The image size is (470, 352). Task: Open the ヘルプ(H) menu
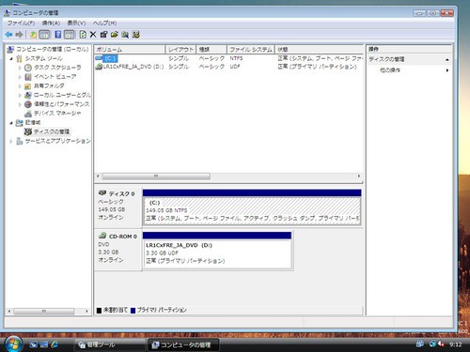click(x=104, y=23)
